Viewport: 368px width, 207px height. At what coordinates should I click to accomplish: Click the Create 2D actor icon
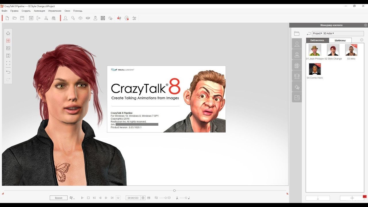(46, 18)
